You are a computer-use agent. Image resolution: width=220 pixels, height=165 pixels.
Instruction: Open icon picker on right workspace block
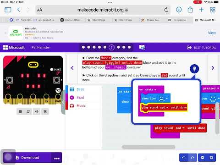click(214, 99)
